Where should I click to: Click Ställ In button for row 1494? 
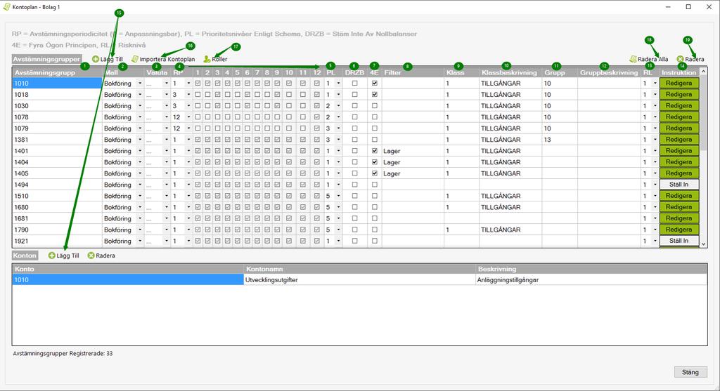point(679,185)
